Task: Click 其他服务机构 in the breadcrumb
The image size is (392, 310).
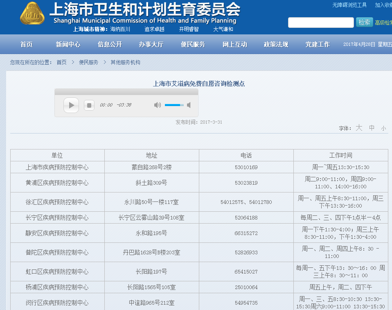Action: [x=125, y=62]
